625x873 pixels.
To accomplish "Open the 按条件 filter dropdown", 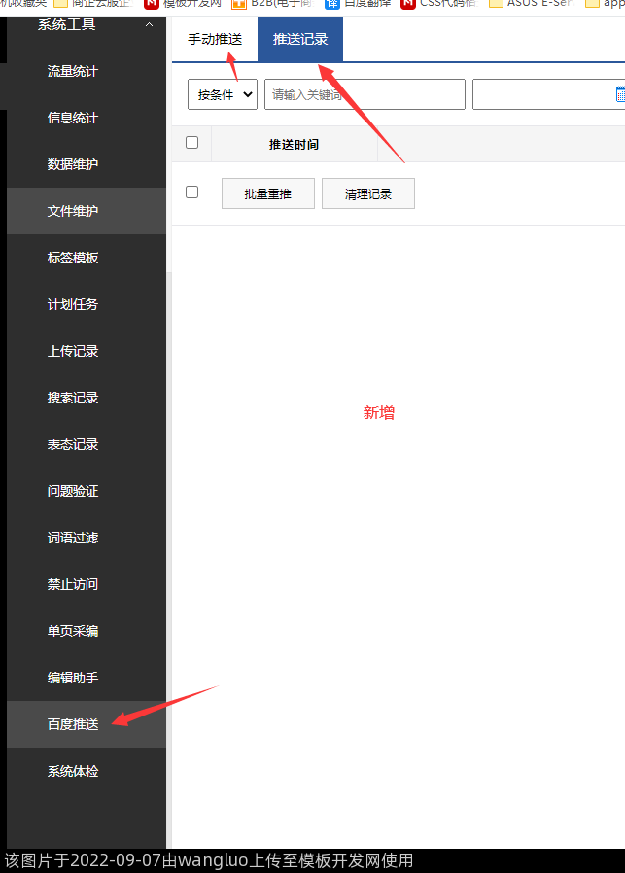I will pos(222,94).
